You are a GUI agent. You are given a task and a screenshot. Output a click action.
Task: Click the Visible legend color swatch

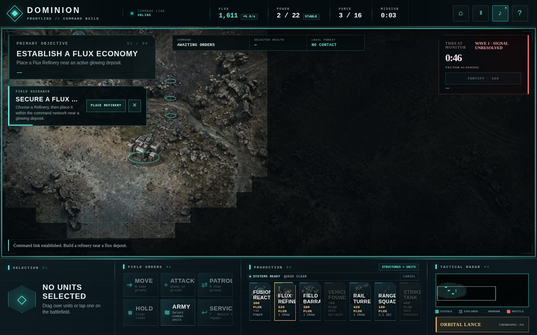click(437, 311)
